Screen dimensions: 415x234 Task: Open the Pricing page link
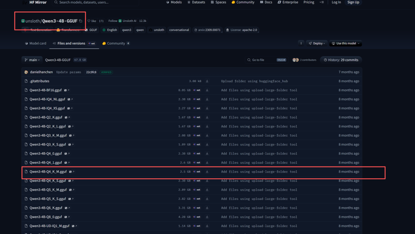click(x=309, y=2)
